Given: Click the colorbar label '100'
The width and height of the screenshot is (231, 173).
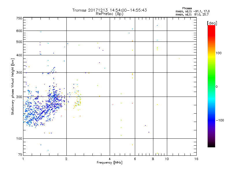Looking at the screenshot, I should pyautogui.click(x=219, y=53).
